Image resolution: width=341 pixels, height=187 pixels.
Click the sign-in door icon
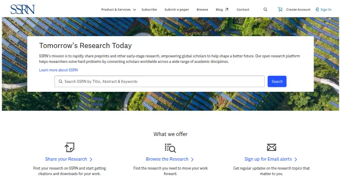tap(317, 9)
